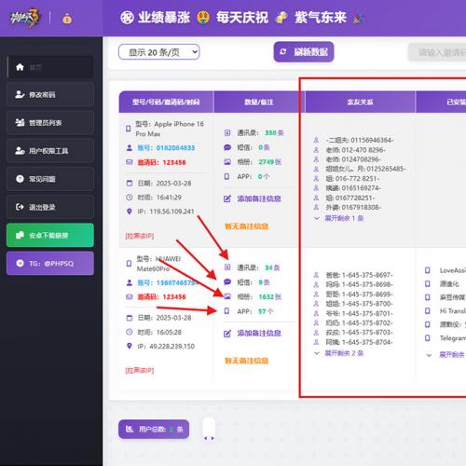The height and width of the screenshot is (466, 466).
Task: Click the 刷新数据 refresh button
Action: 304,52
